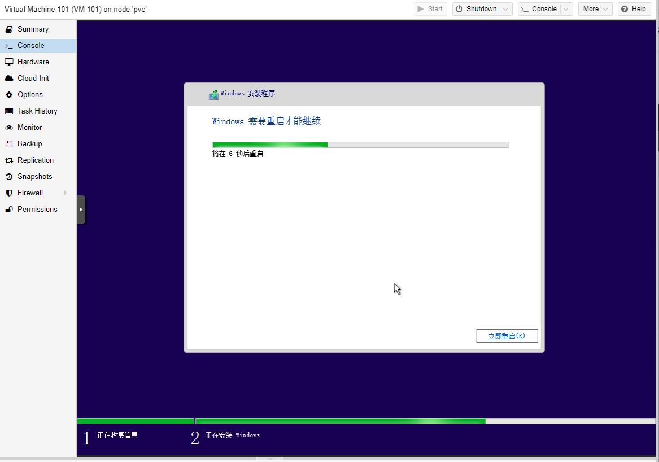Click the Help button label
The width and height of the screenshot is (659, 462).
tap(639, 9)
